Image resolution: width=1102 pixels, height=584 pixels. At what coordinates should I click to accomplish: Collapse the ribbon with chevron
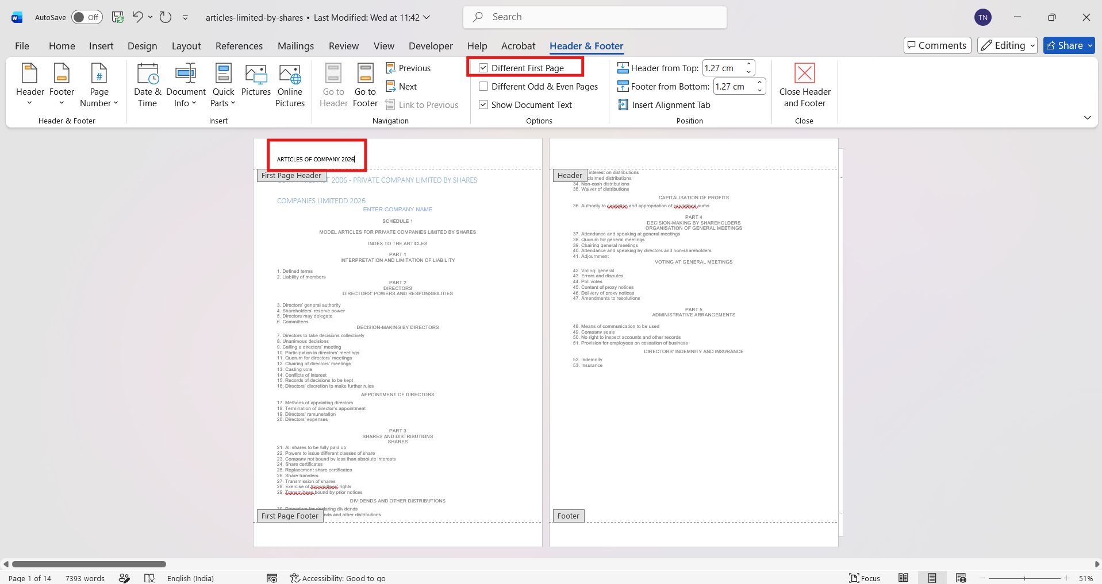(1087, 118)
